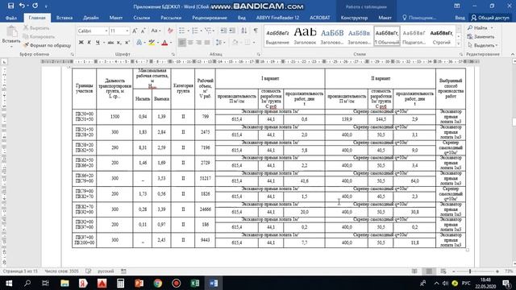Click the word count in status bar
Image resolution: width=516 pixels, height=290 pixels.
[x=61, y=271]
